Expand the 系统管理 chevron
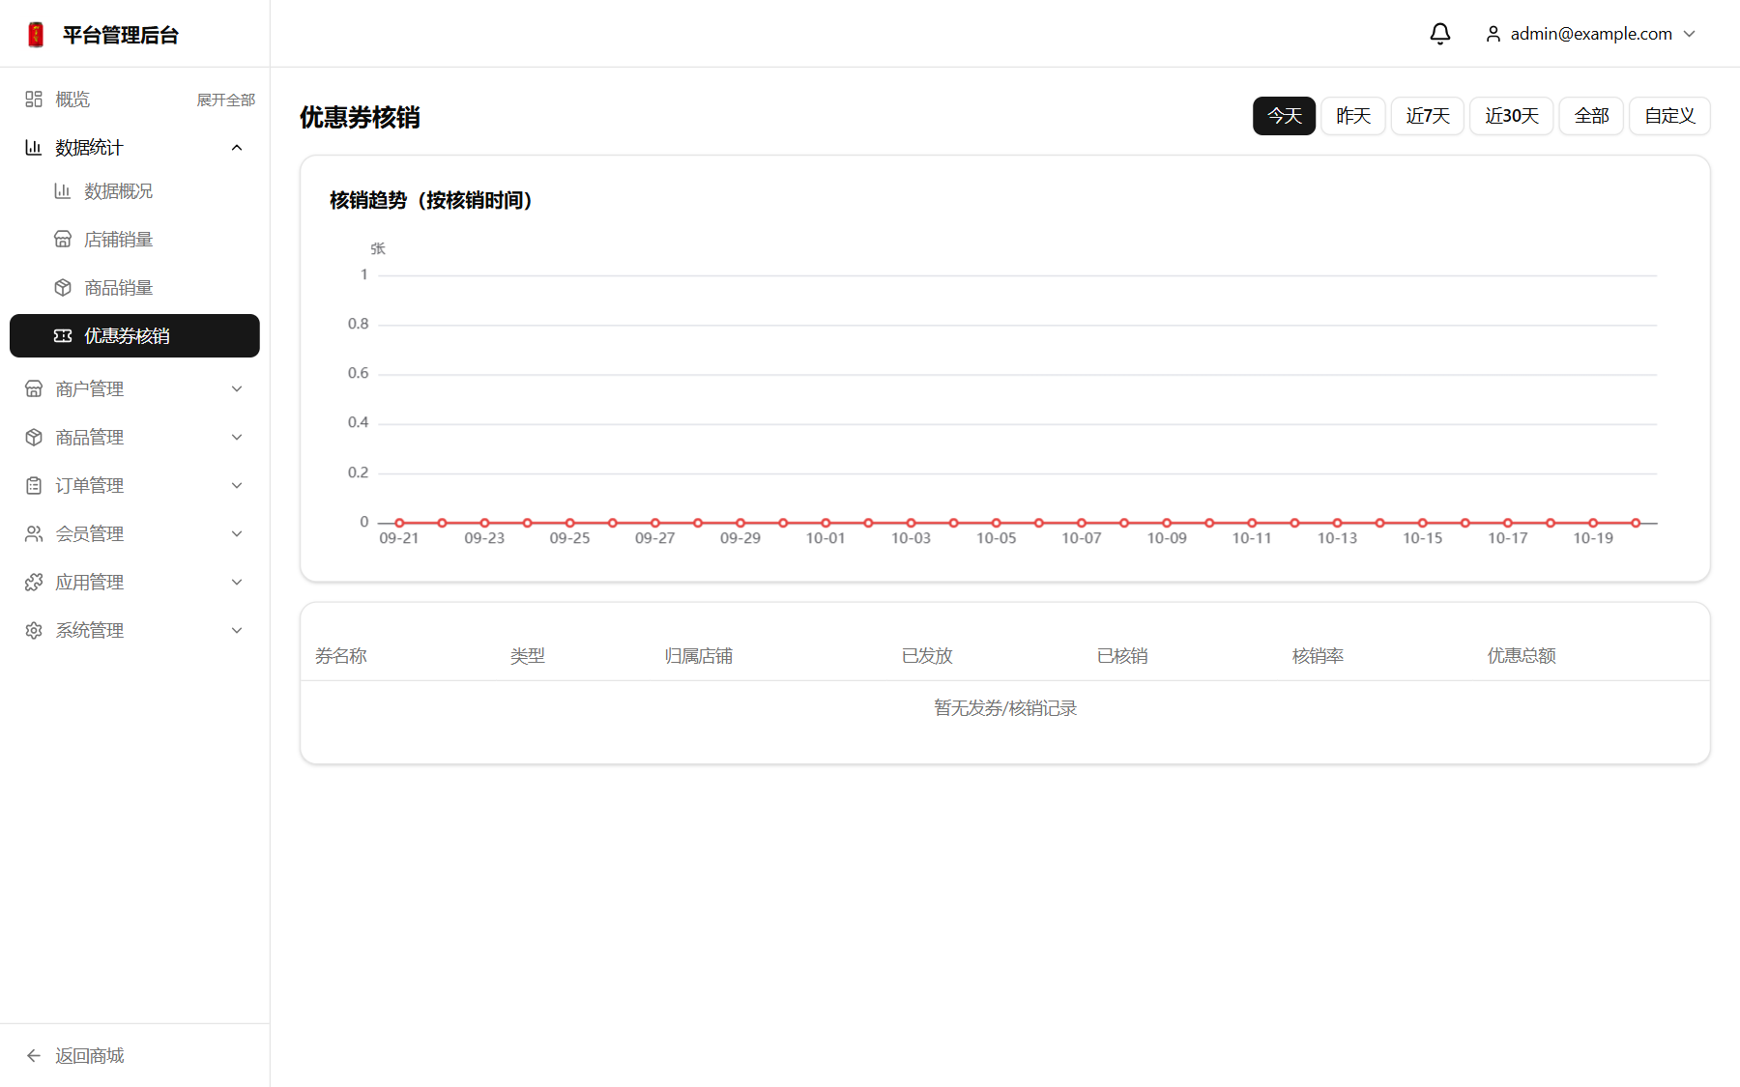Image resolution: width=1740 pixels, height=1087 pixels. tap(237, 630)
